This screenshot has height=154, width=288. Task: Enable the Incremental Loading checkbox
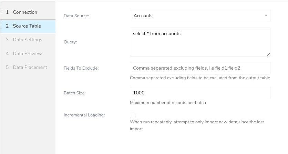pos(133,115)
